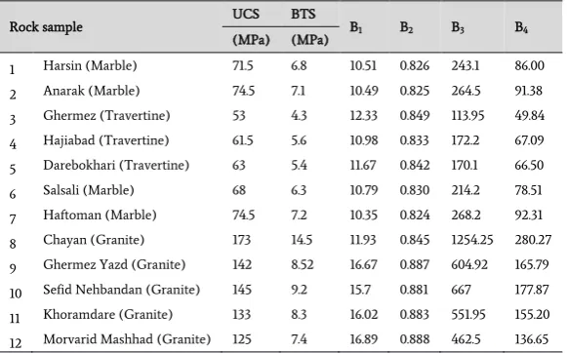Click the Chayan (Granite) sample name

pyautogui.click(x=94, y=240)
